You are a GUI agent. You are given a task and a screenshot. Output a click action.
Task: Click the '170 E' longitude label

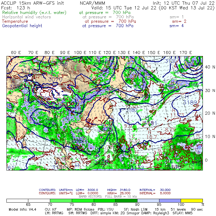[x=186, y=53]
